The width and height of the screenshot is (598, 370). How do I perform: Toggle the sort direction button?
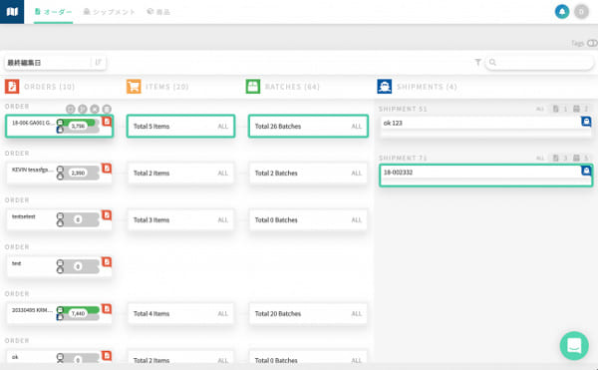point(98,62)
